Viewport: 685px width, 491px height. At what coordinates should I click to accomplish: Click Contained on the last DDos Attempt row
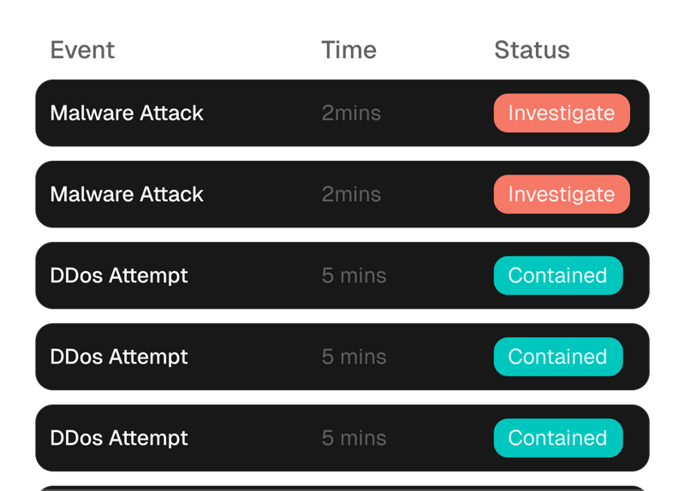pos(557,438)
